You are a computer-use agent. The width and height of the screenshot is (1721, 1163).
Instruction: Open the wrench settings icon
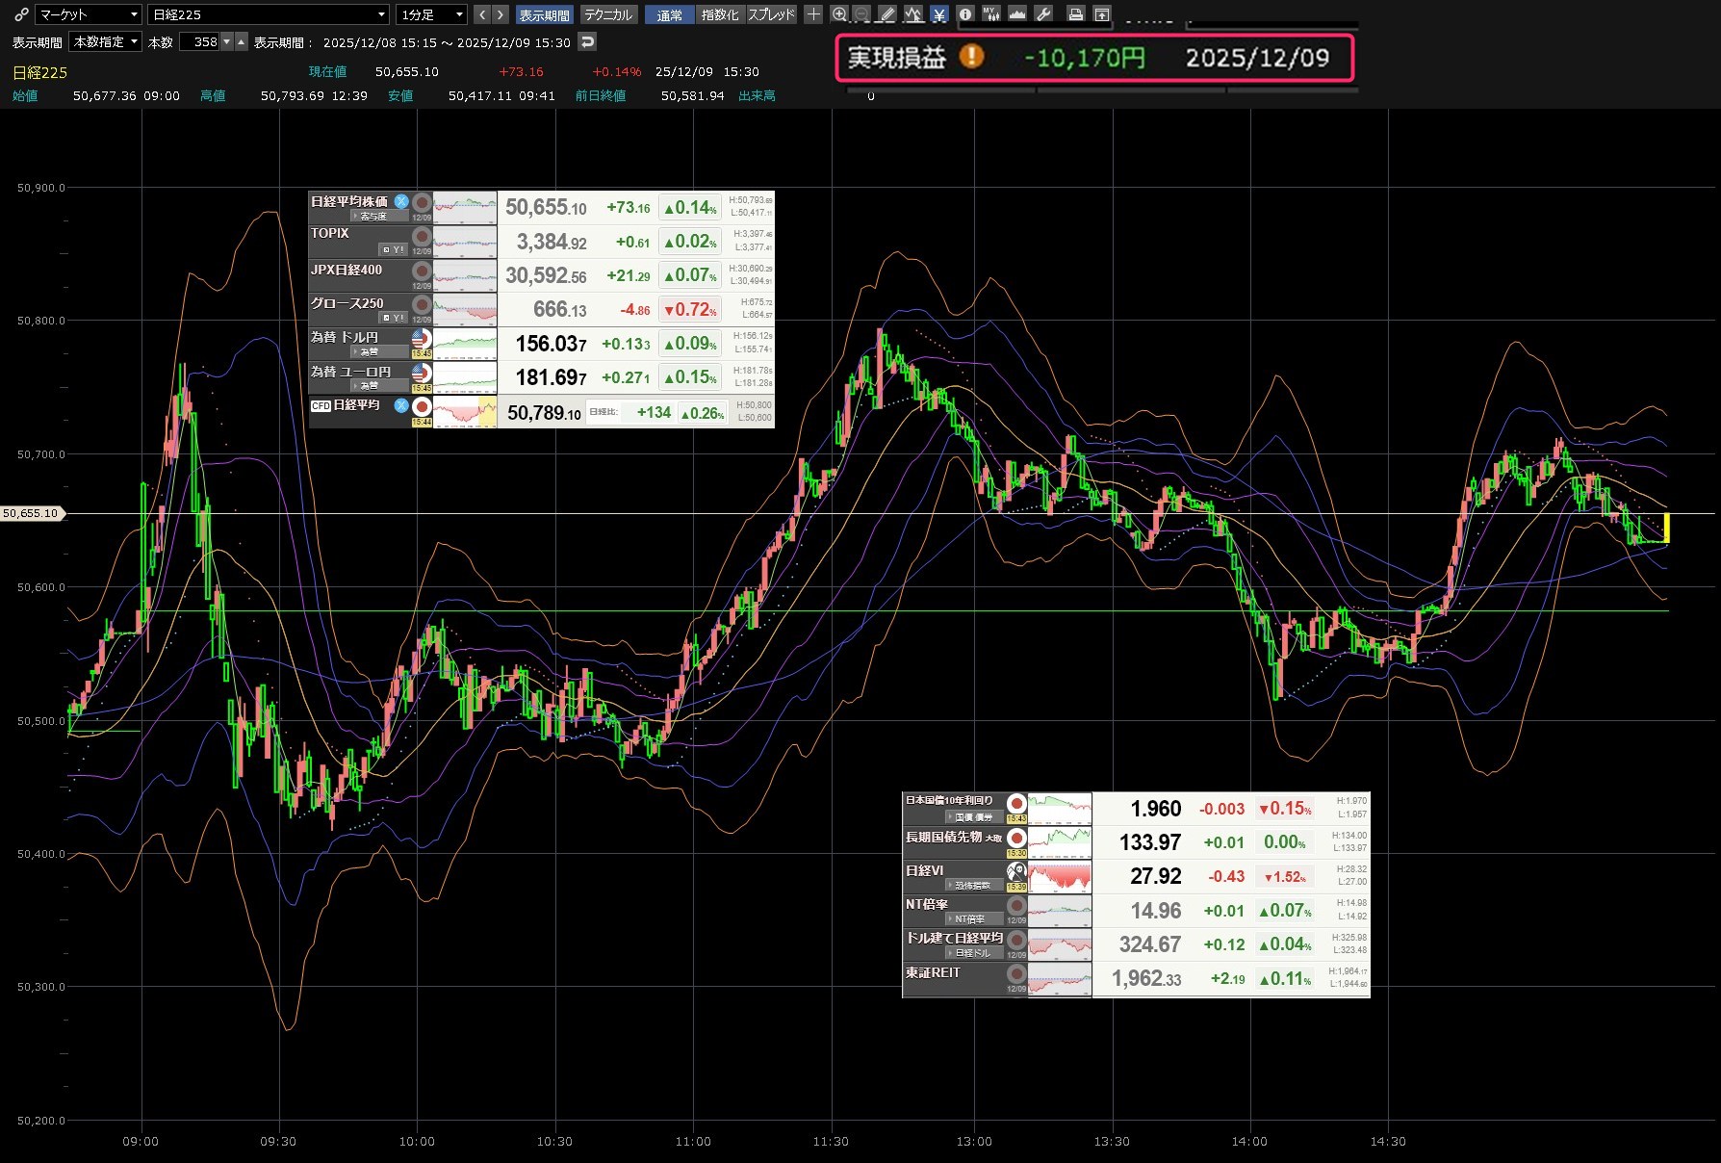[1042, 14]
